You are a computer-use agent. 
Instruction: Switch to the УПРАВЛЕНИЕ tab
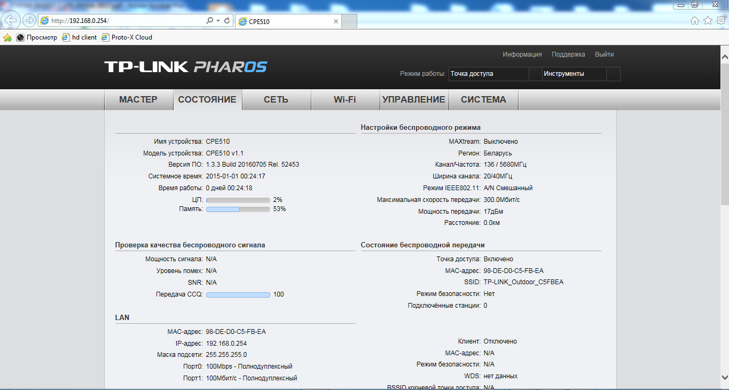point(414,99)
